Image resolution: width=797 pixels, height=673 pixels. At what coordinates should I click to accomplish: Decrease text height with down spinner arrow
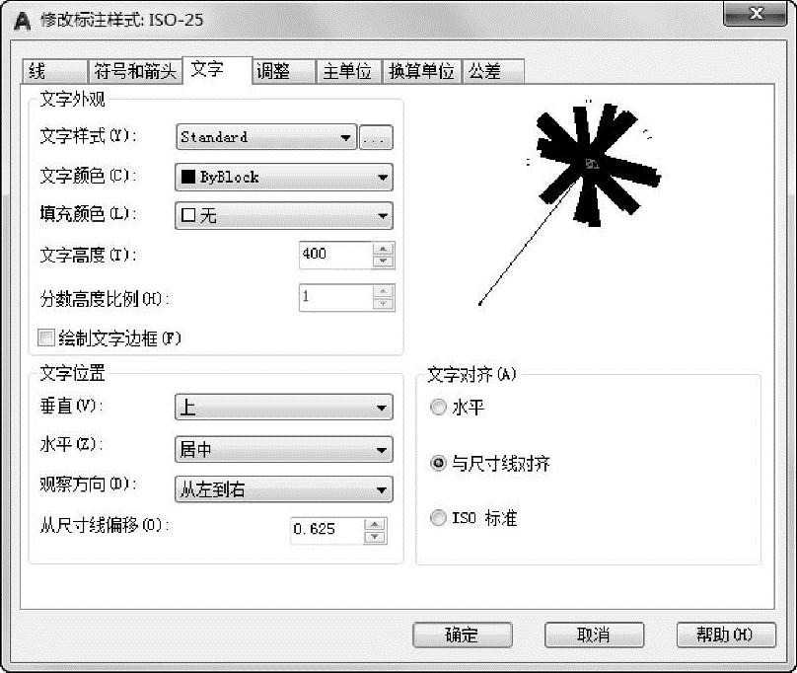[x=384, y=262]
